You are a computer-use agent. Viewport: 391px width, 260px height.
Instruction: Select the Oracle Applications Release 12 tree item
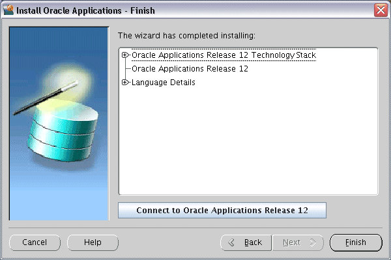tap(190, 69)
